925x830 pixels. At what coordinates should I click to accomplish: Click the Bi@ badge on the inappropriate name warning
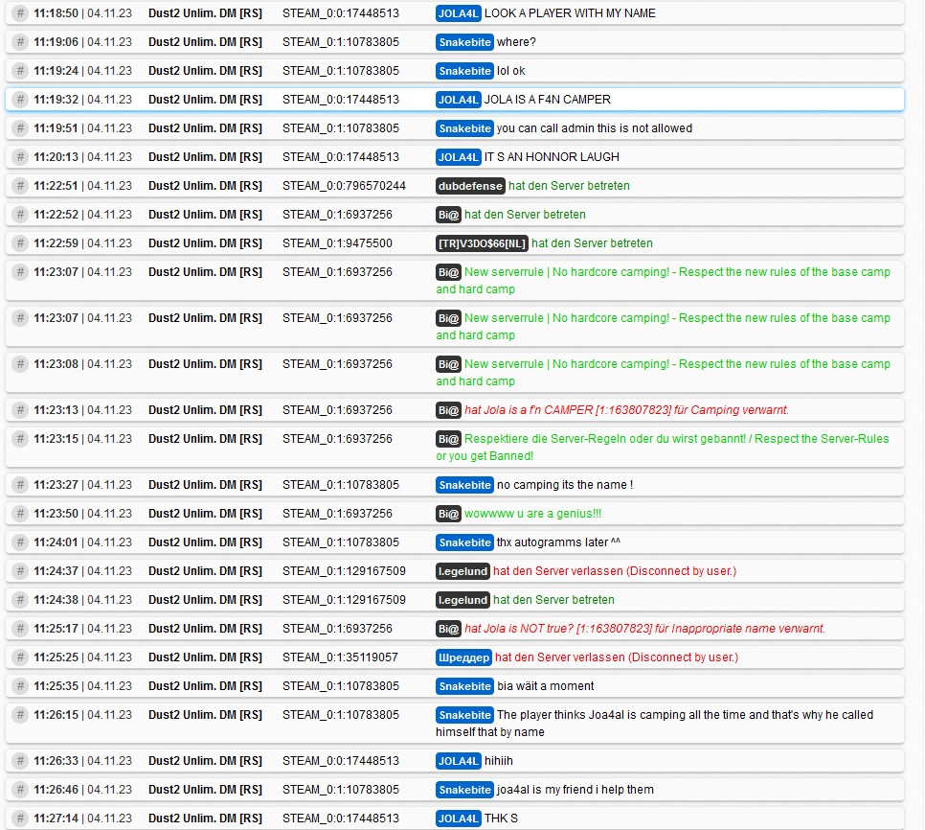coord(448,629)
